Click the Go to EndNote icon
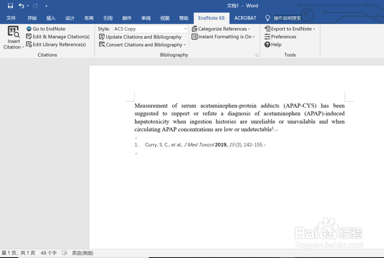This screenshot has height=258, width=384. coord(29,29)
